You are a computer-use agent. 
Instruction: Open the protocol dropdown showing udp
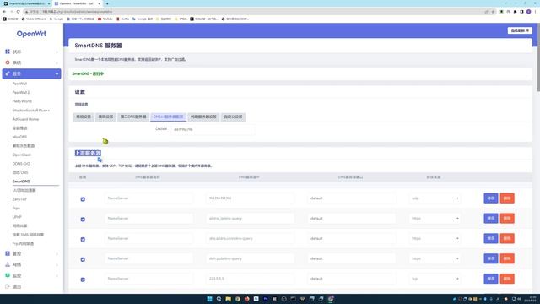(x=435, y=198)
